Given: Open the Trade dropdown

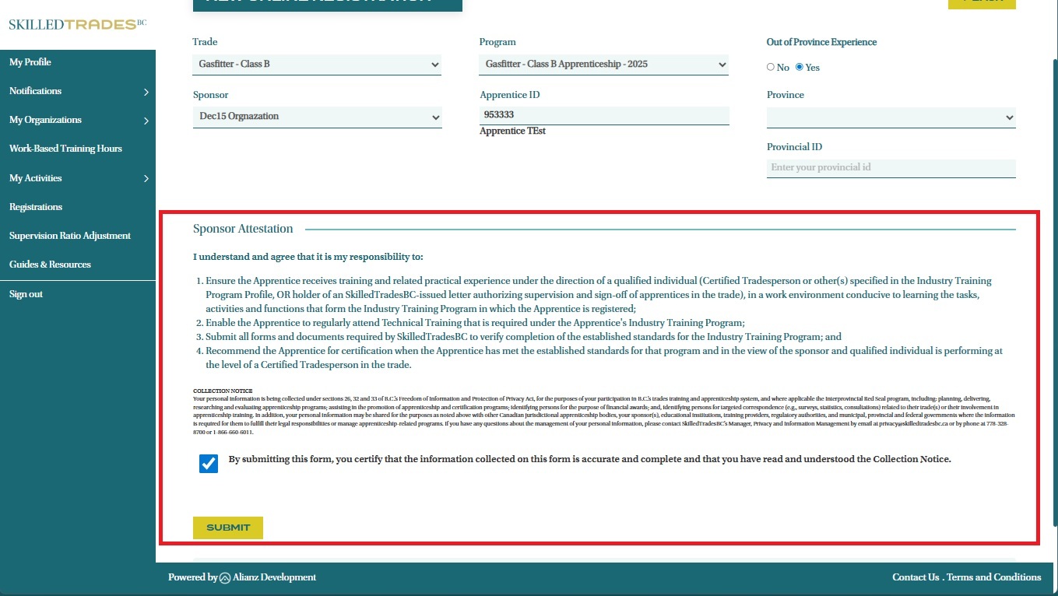Looking at the screenshot, I should point(316,65).
